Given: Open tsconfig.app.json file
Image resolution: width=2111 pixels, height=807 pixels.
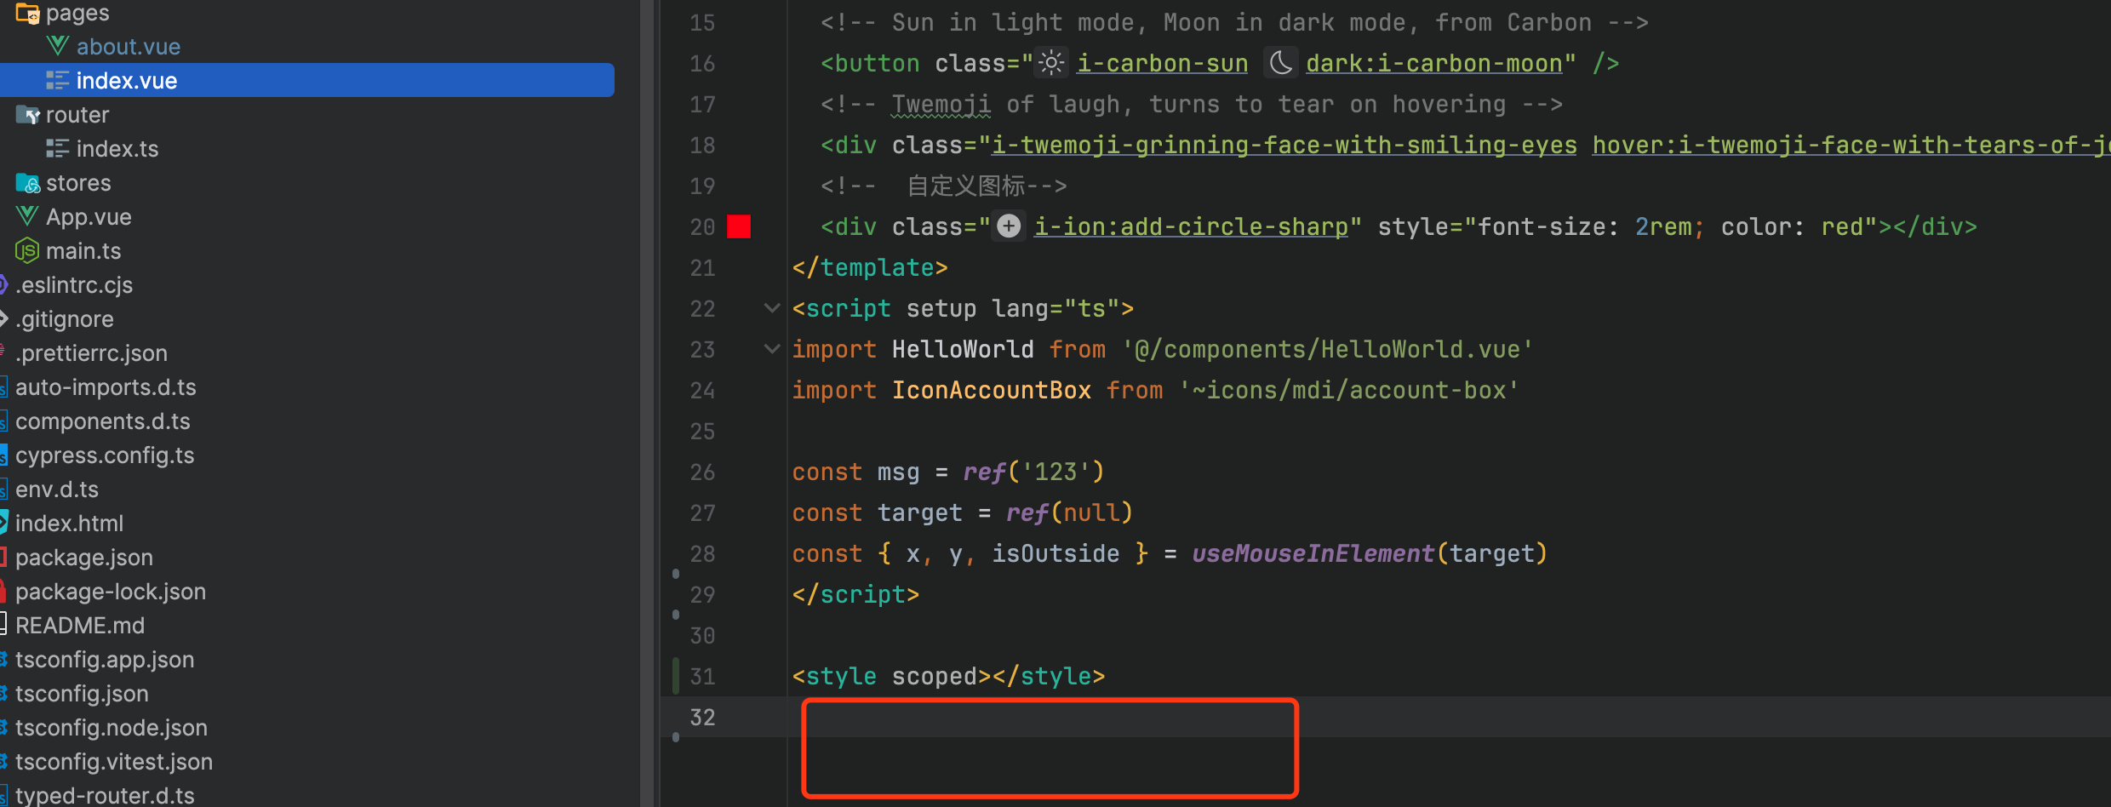Looking at the screenshot, I should click(105, 659).
